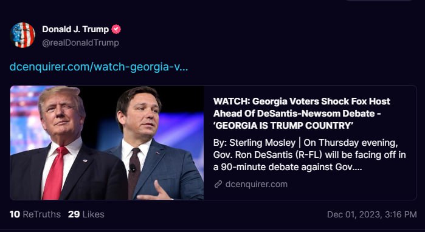425x232 pixels.
Task: Follow the dcenquirer.com/watch-georgia-v... blue link
Action: tap(98, 67)
